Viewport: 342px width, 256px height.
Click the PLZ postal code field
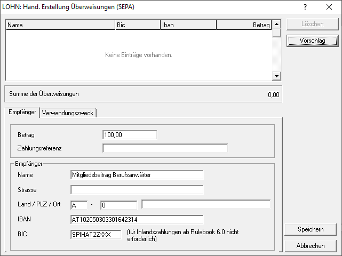(118, 205)
